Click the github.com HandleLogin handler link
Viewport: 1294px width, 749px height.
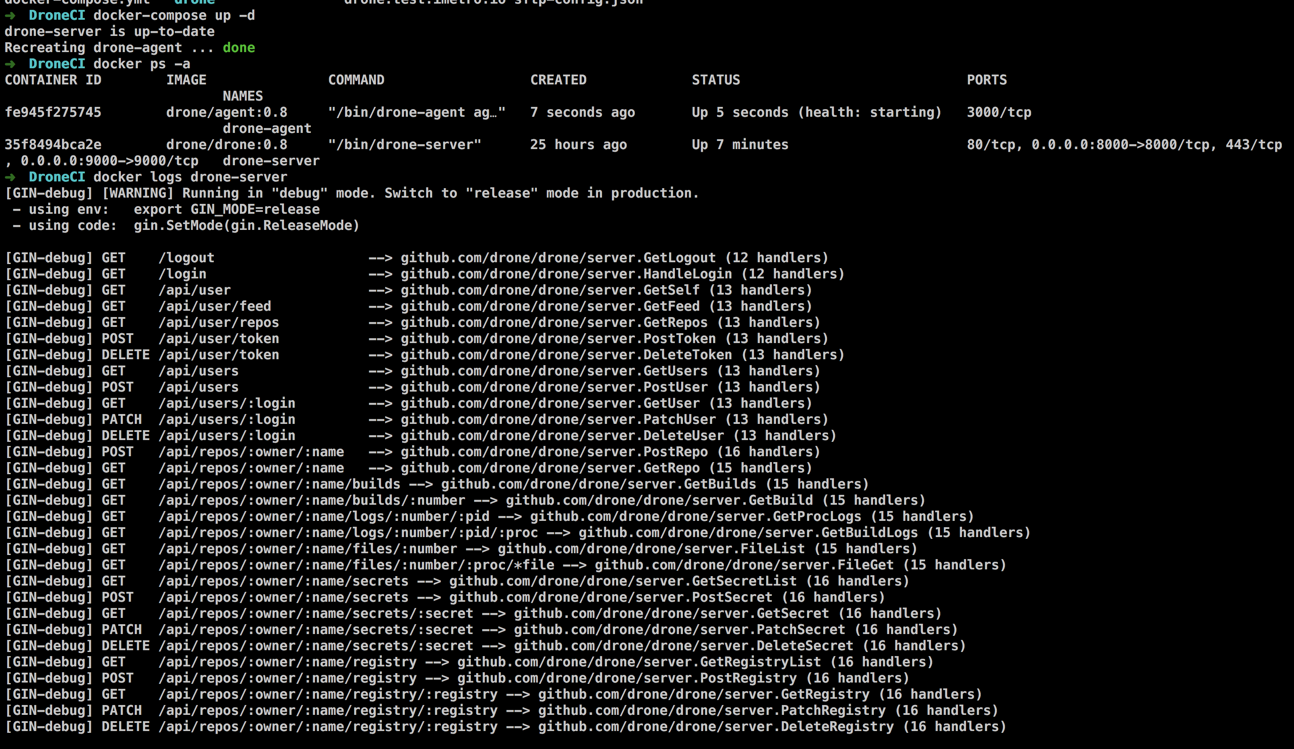tap(566, 274)
